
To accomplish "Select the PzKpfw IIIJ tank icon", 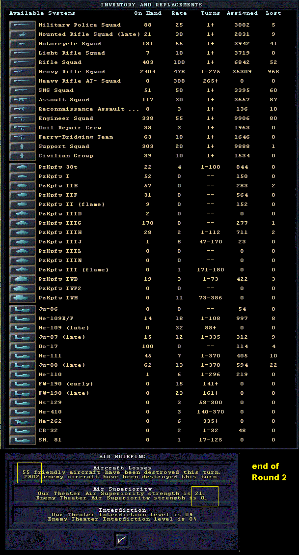I will click(22, 242).
